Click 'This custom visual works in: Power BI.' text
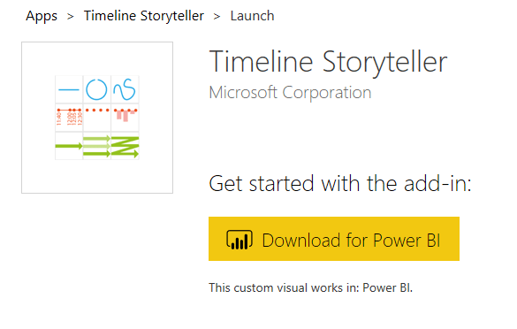 310,287
